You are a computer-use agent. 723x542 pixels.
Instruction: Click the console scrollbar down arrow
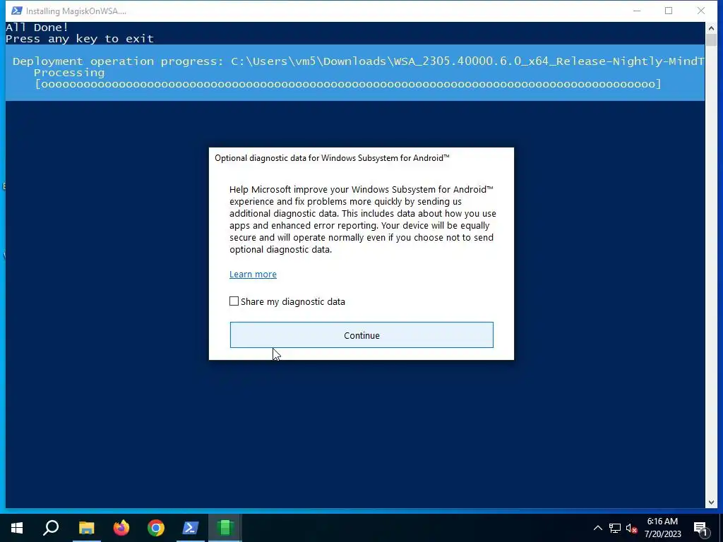pyautogui.click(x=710, y=502)
